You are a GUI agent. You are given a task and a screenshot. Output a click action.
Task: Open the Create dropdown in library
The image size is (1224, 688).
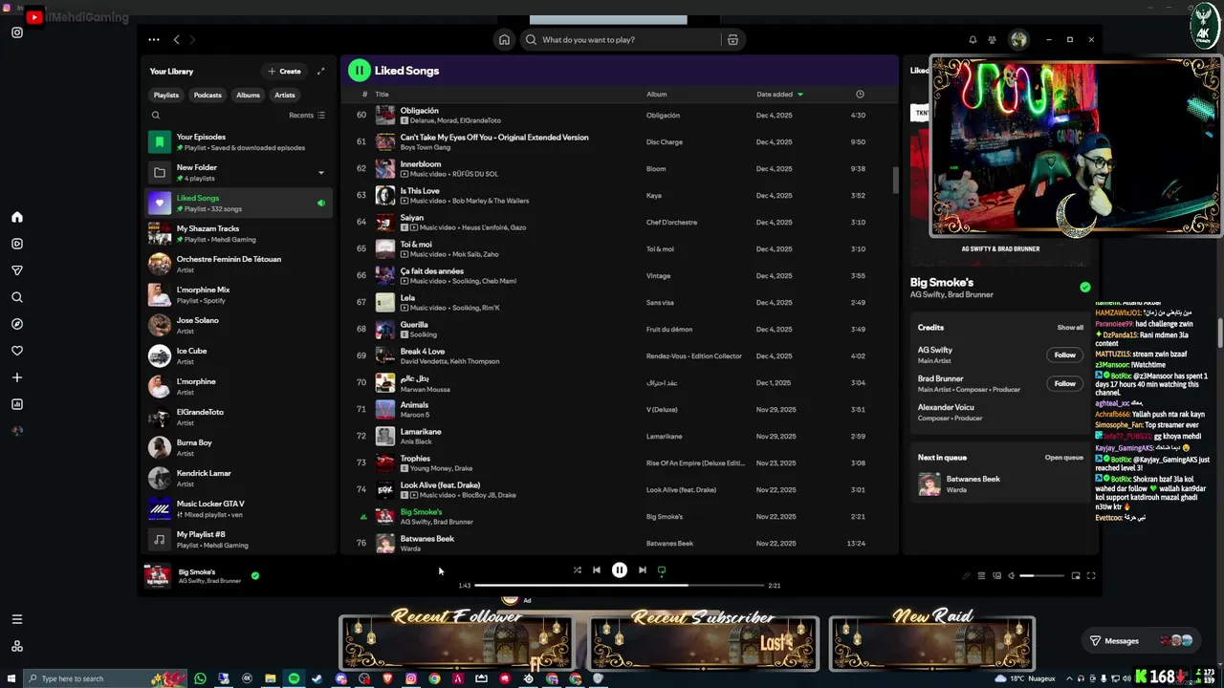285,71
